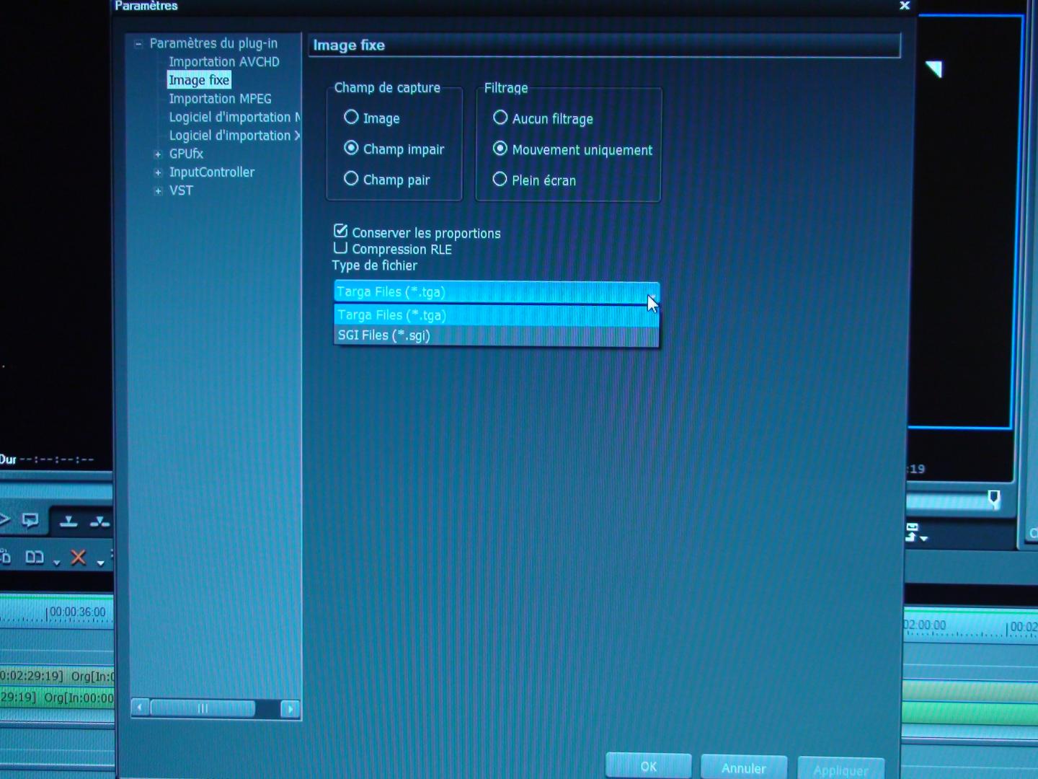This screenshot has width=1038, height=779.
Task: Cancel the dialog with Annuler
Action: (744, 768)
